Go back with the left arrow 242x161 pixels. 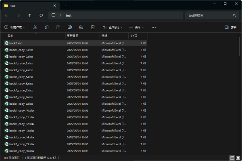tap(6, 15)
